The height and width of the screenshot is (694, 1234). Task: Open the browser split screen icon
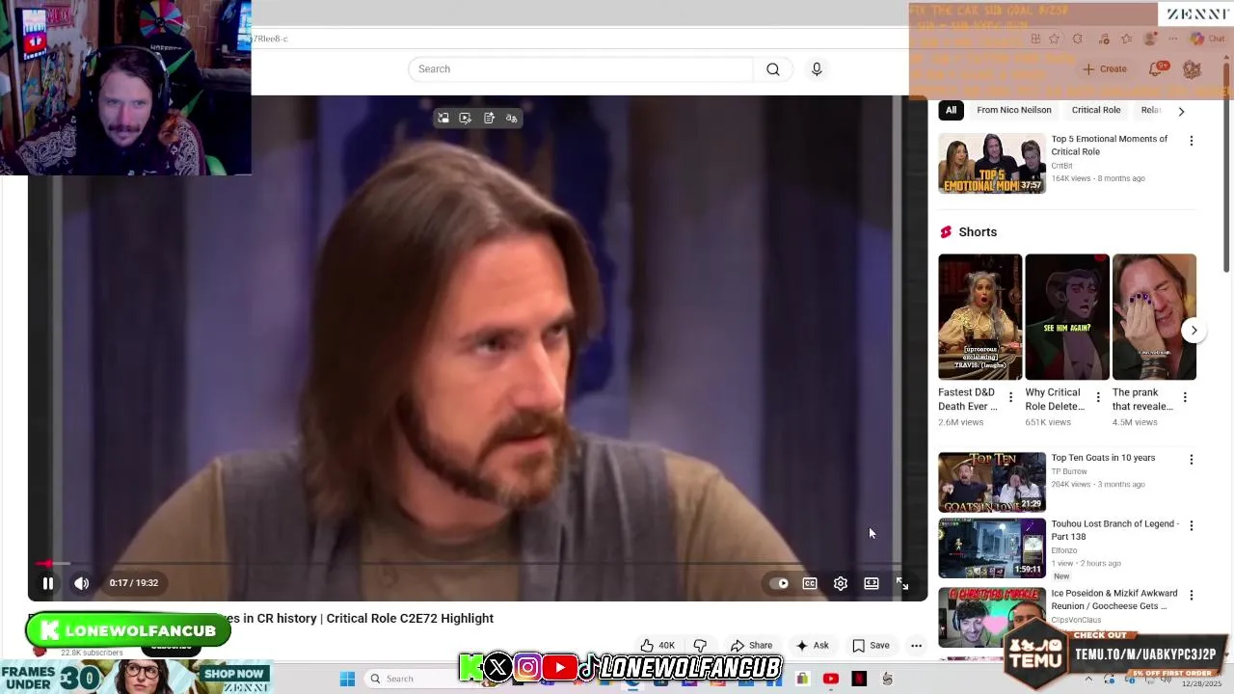(1034, 39)
